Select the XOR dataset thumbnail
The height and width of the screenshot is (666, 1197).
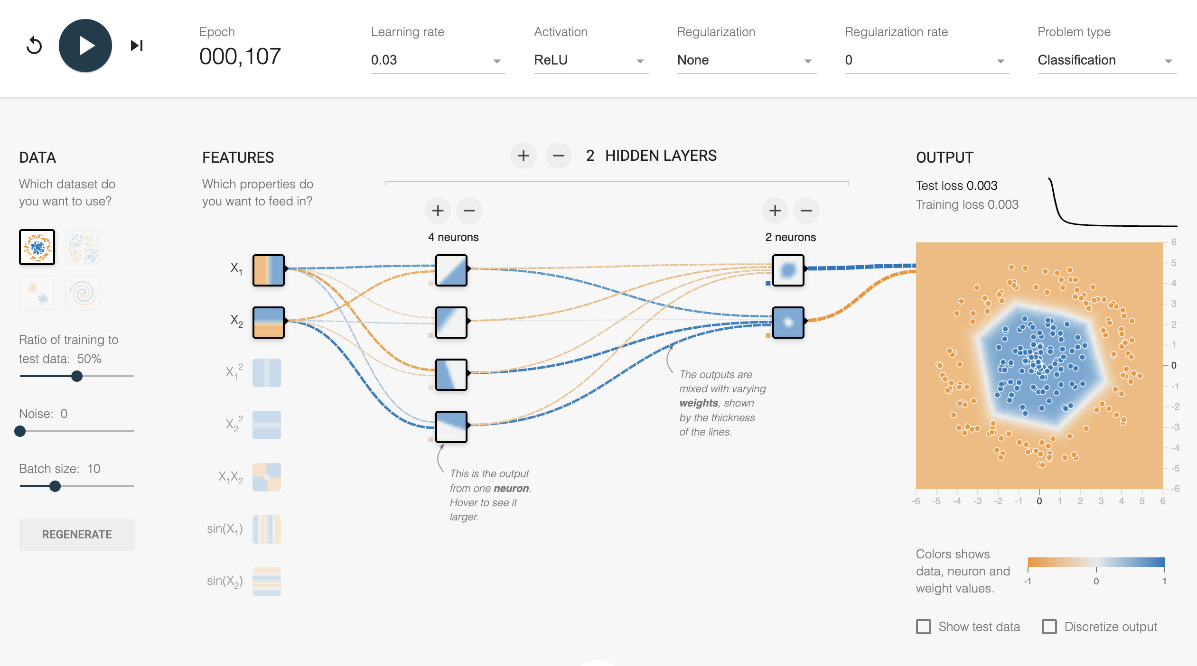click(x=83, y=247)
